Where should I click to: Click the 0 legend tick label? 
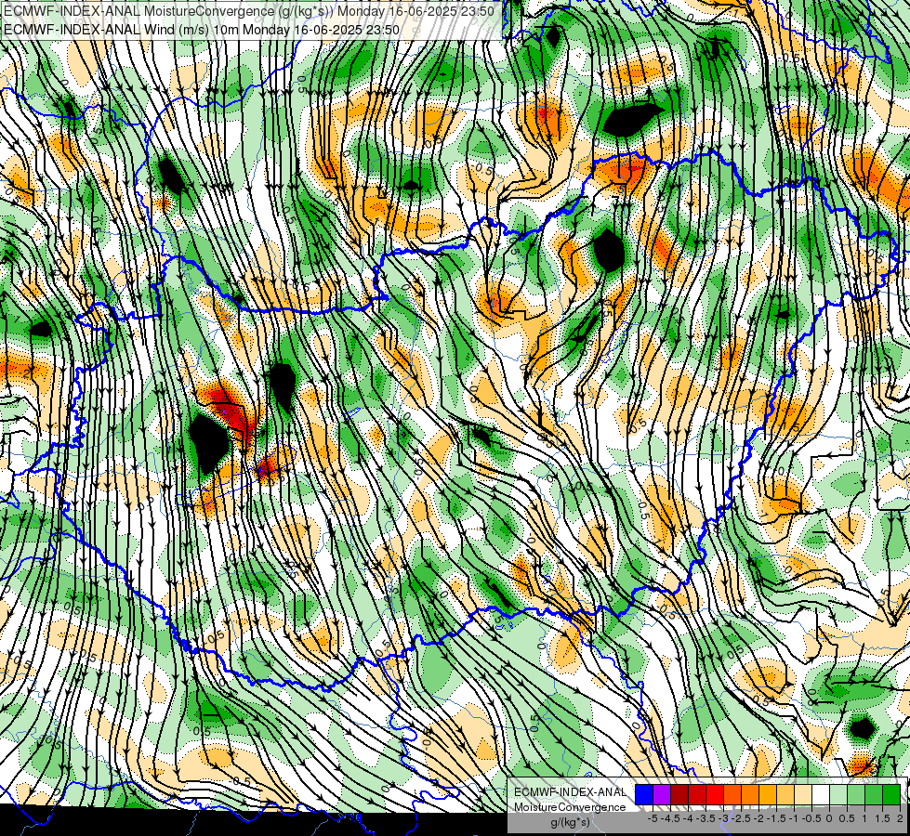tap(829, 818)
